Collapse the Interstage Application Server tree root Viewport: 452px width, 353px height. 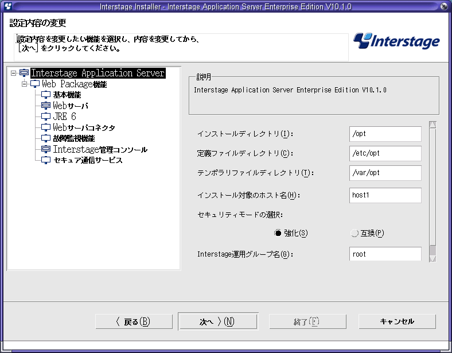click(x=14, y=73)
